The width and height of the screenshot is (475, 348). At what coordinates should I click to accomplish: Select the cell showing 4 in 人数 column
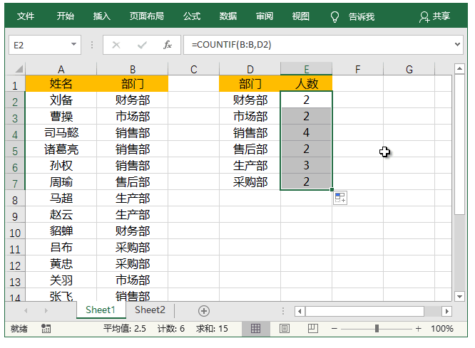click(307, 133)
